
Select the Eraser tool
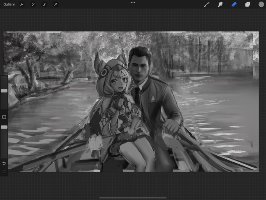coord(234,4)
